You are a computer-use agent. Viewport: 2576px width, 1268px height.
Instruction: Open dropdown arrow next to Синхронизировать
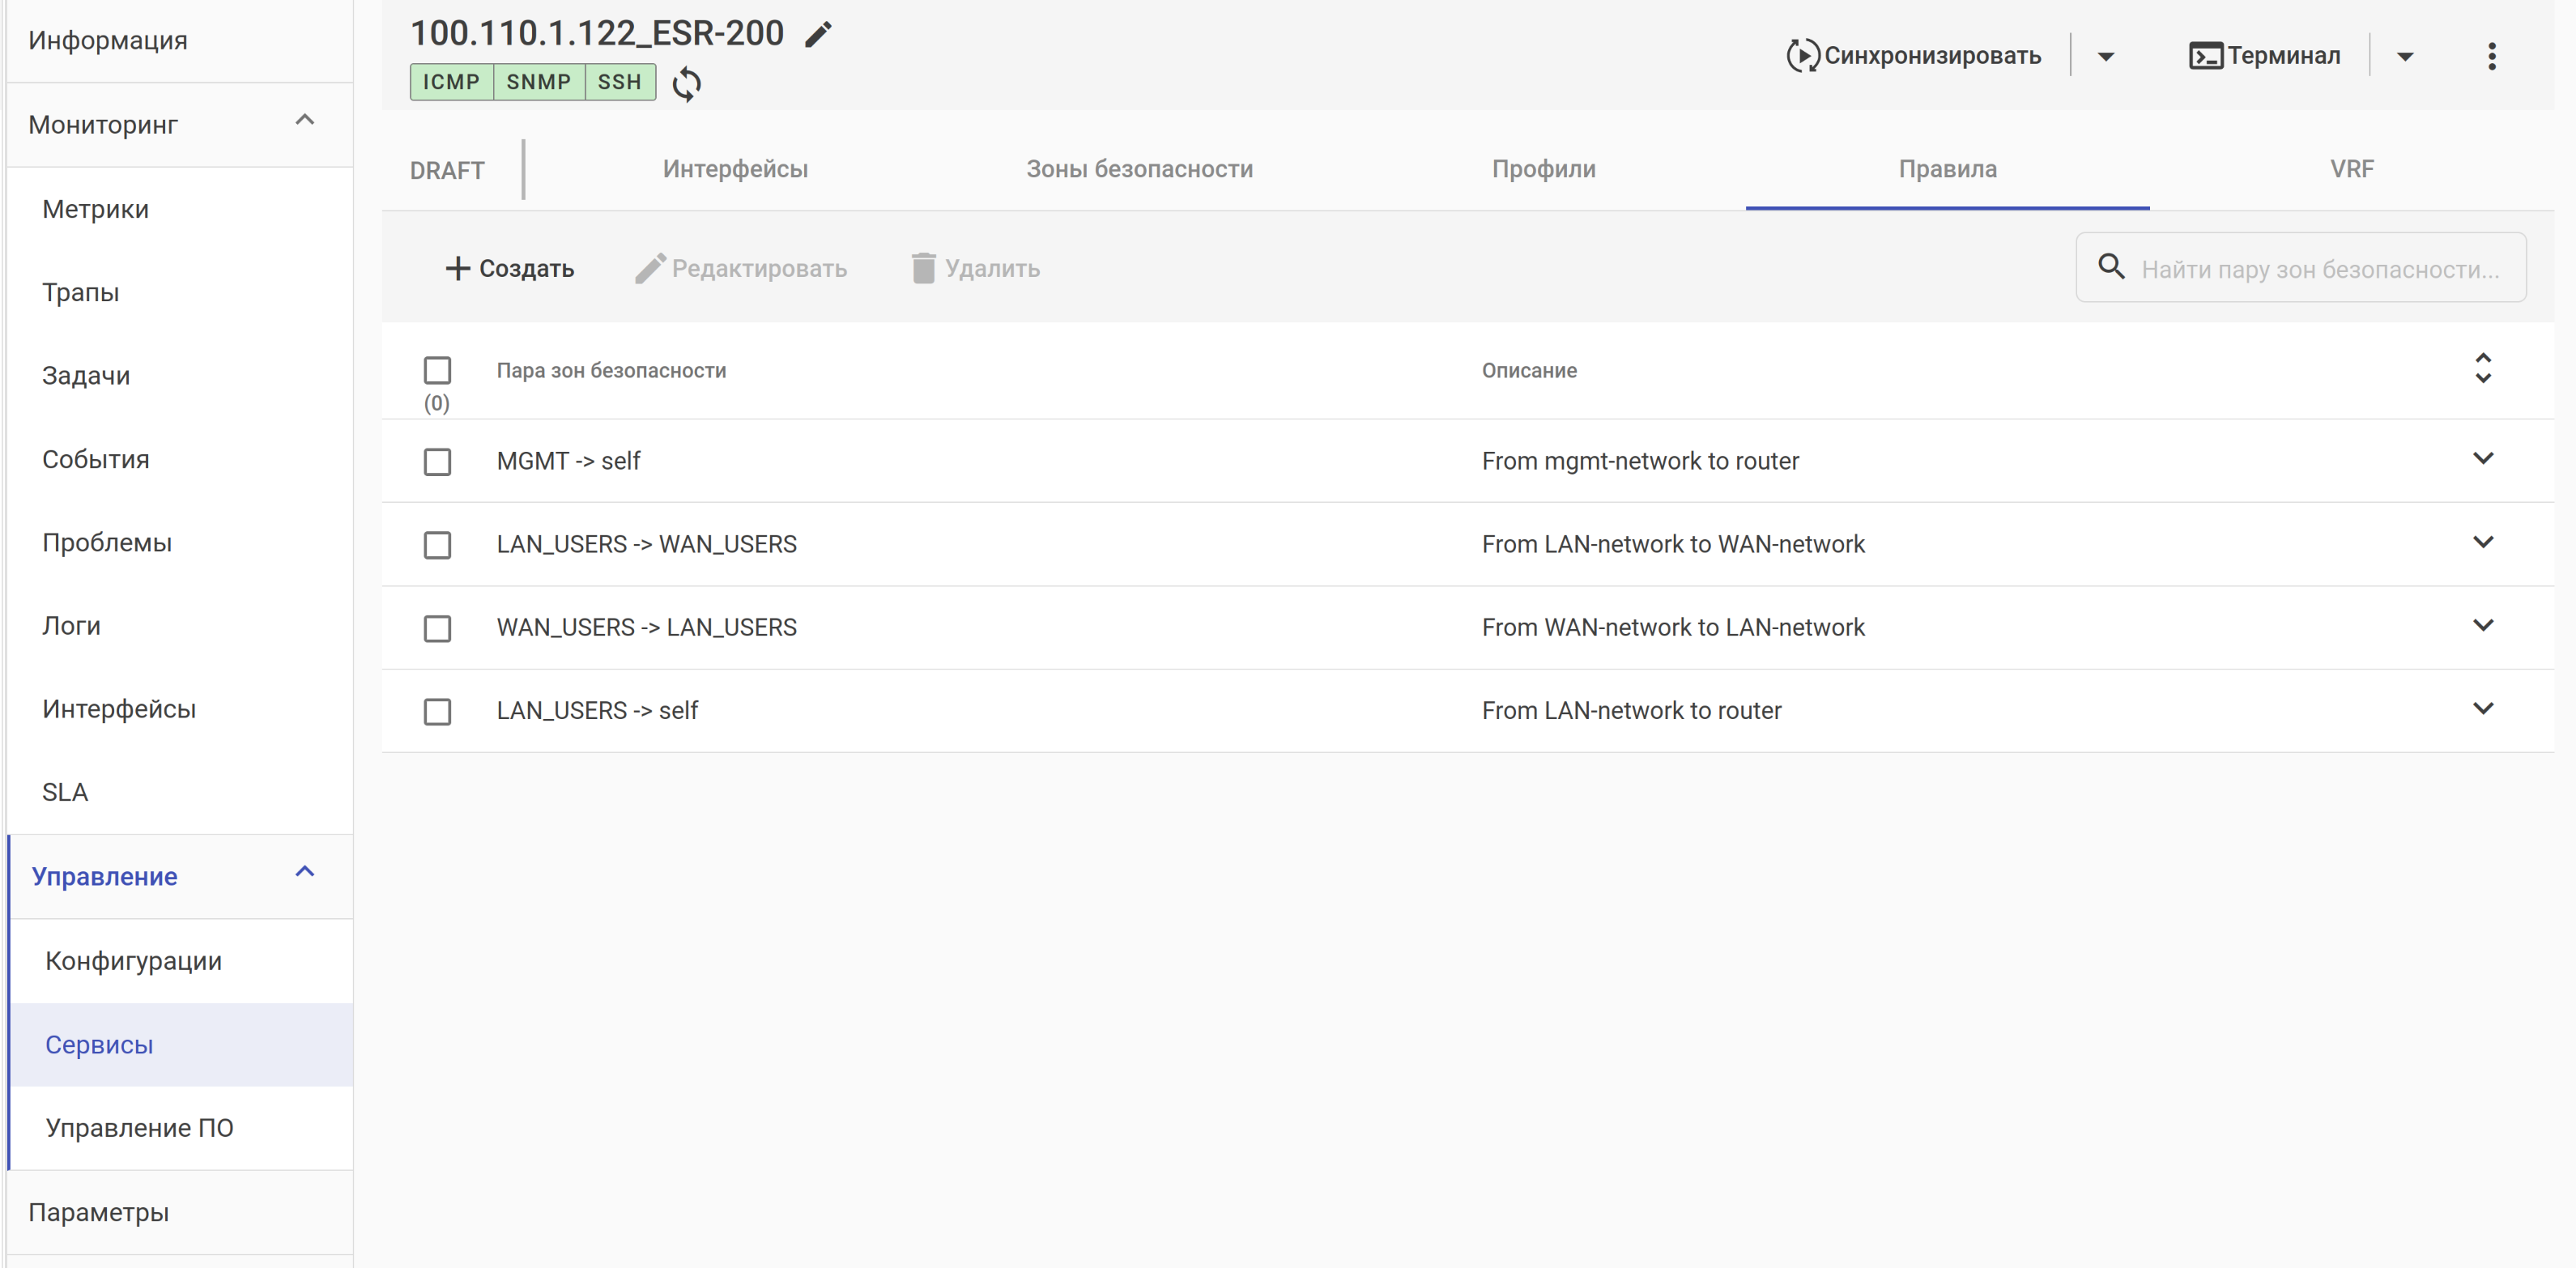pos(2105,56)
